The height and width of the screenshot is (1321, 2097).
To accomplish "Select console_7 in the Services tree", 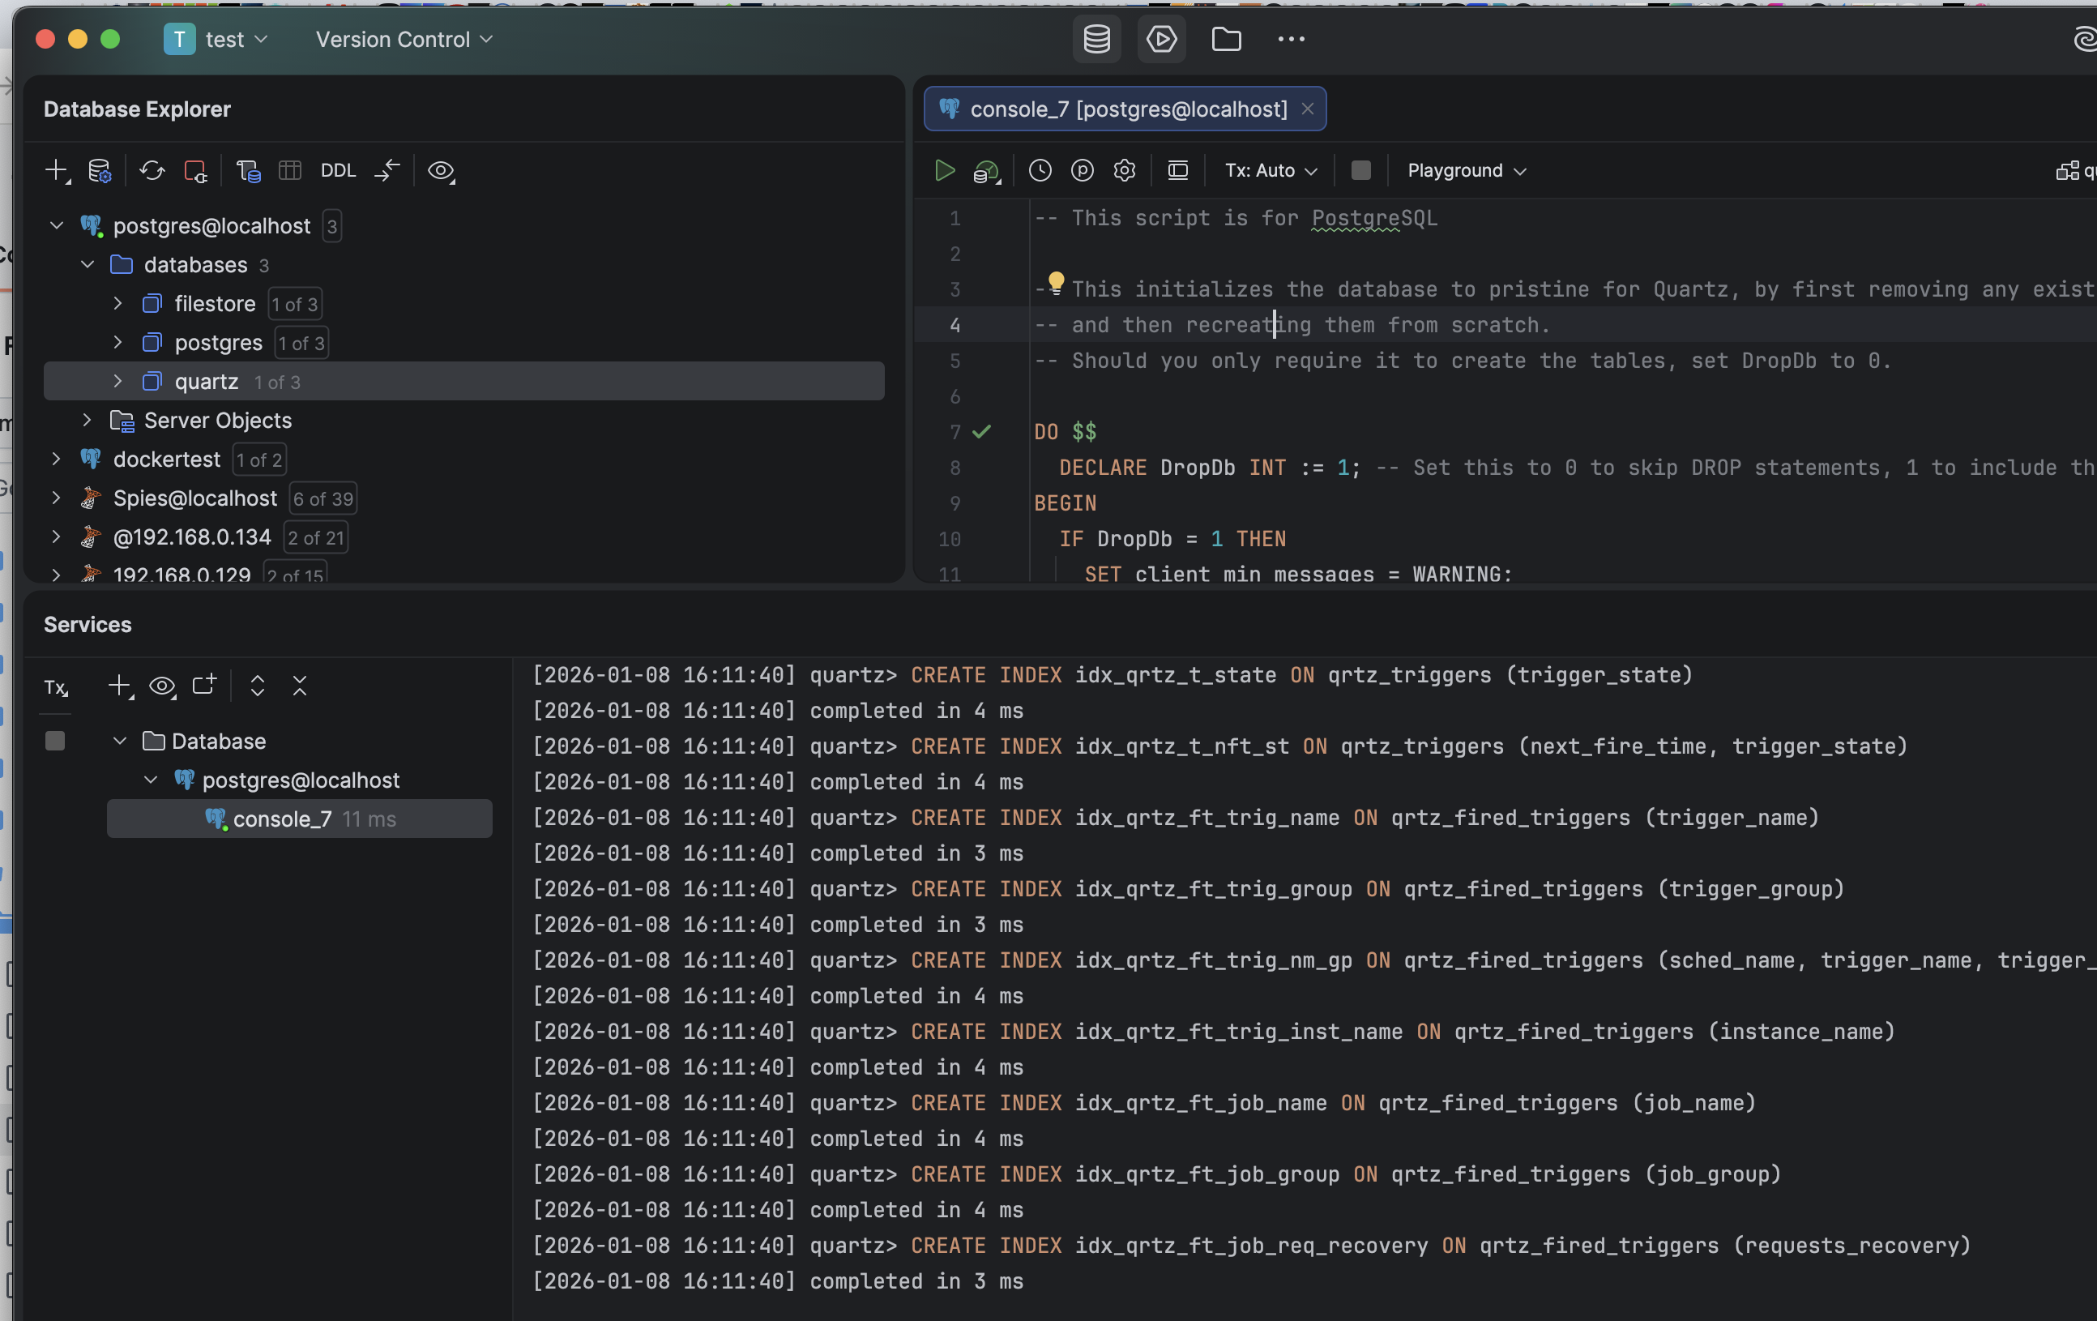I will coord(282,819).
